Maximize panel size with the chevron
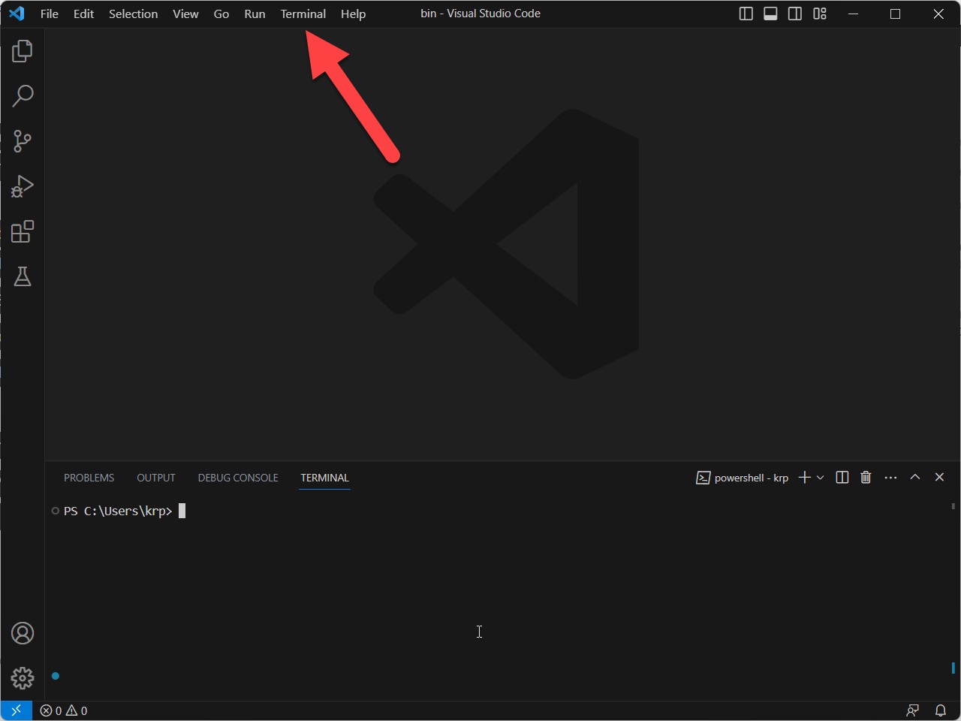The image size is (961, 721). pyautogui.click(x=914, y=478)
